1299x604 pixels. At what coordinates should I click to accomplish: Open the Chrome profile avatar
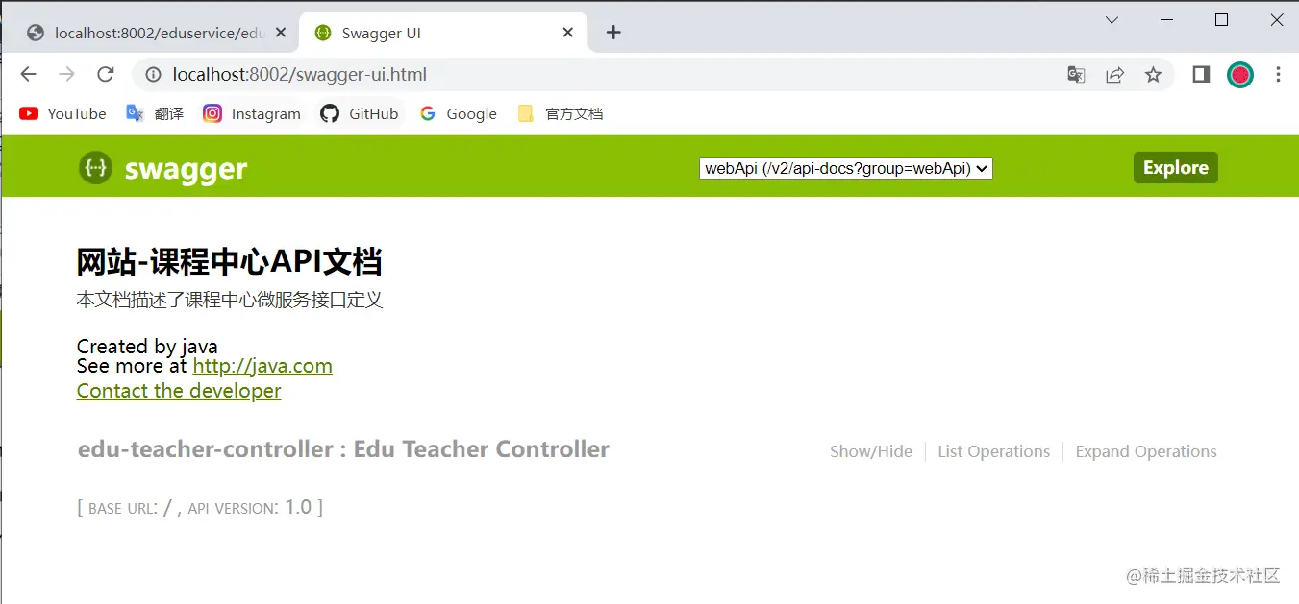[1240, 74]
